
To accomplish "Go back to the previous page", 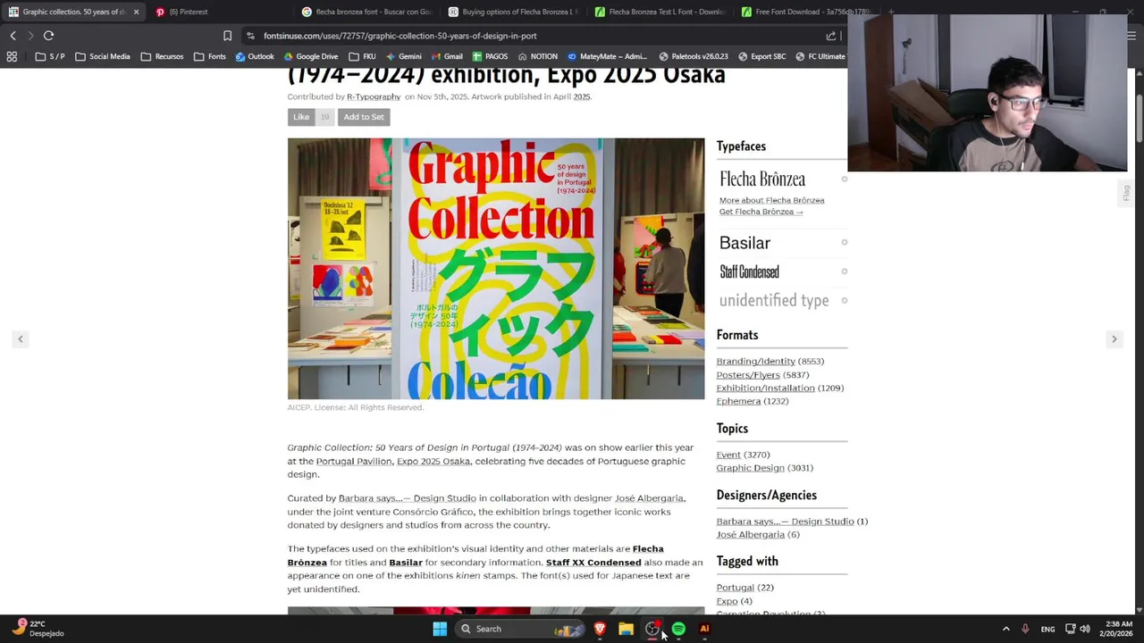I will tap(13, 36).
